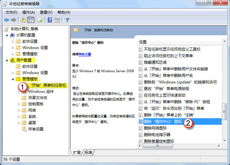Click the Up one level folder icon

[x=23, y=20]
